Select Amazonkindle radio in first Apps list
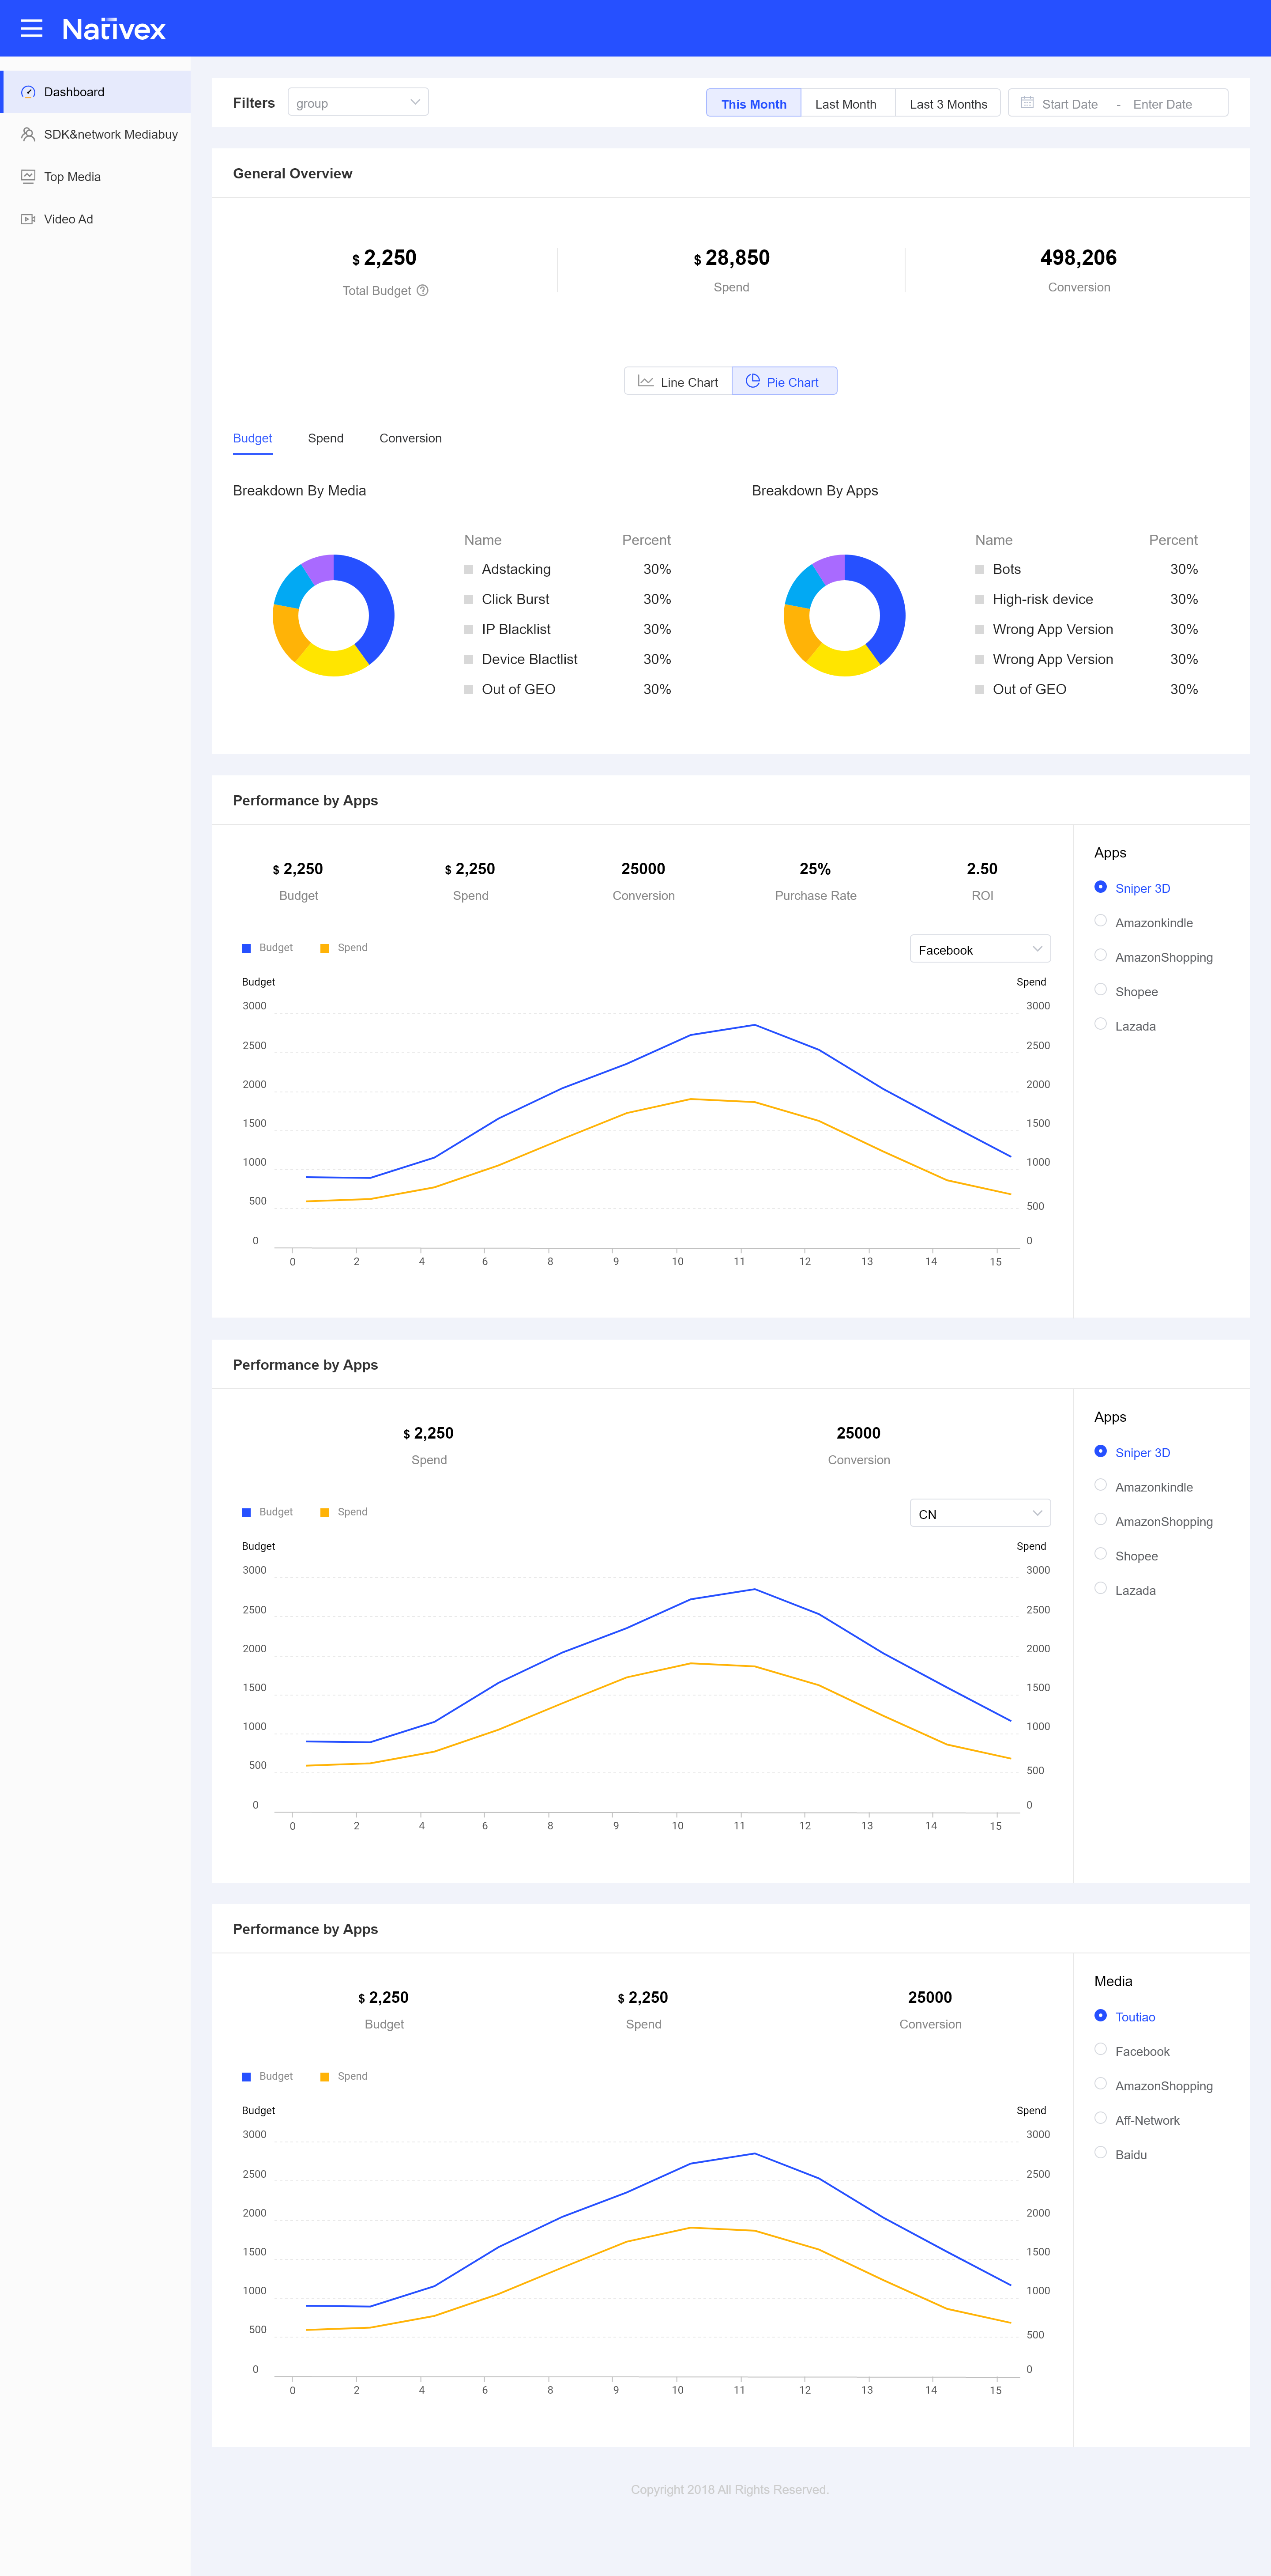 [1100, 921]
